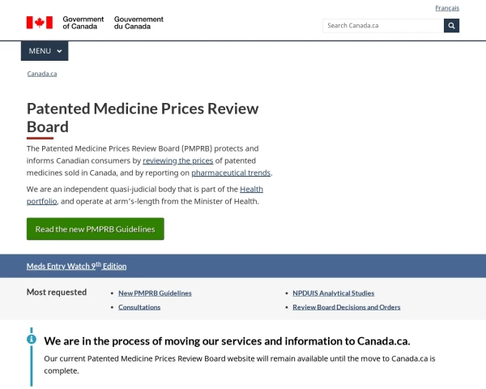Open Meds Entry Watch 9th Edition link
Image resolution: width=486 pixels, height=389 pixels.
76,266
